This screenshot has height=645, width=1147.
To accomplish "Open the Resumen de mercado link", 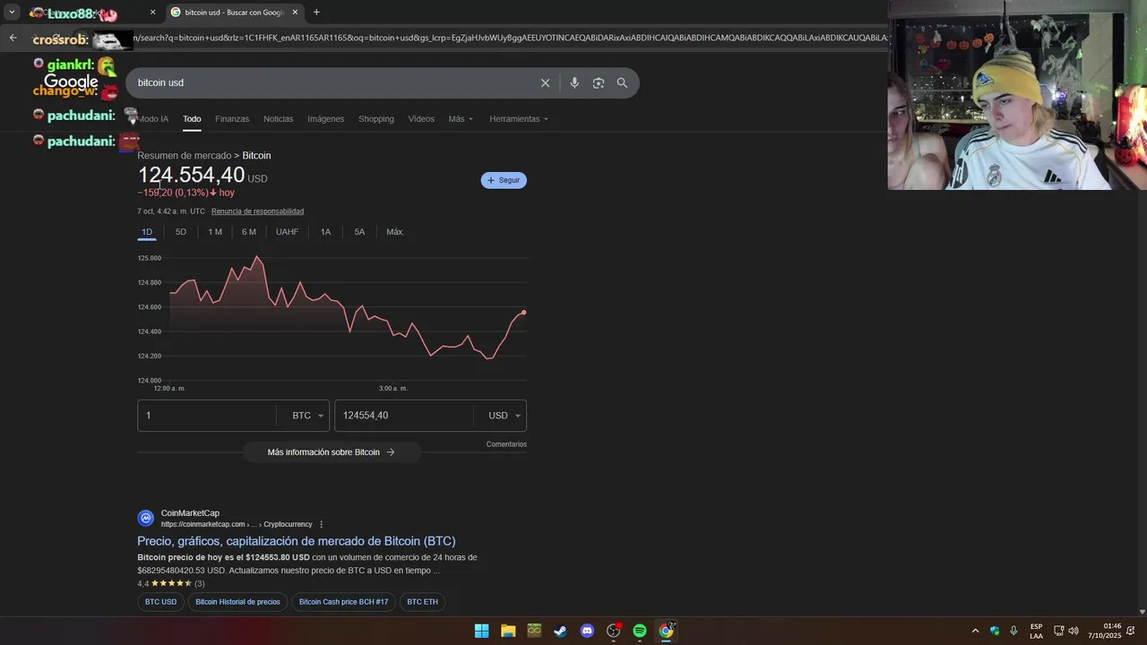I will click(x=185, y=156).
